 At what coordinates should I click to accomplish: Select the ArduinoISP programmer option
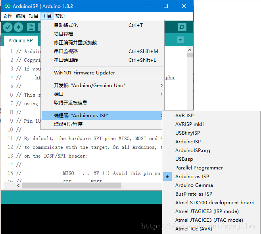(211, 142)
